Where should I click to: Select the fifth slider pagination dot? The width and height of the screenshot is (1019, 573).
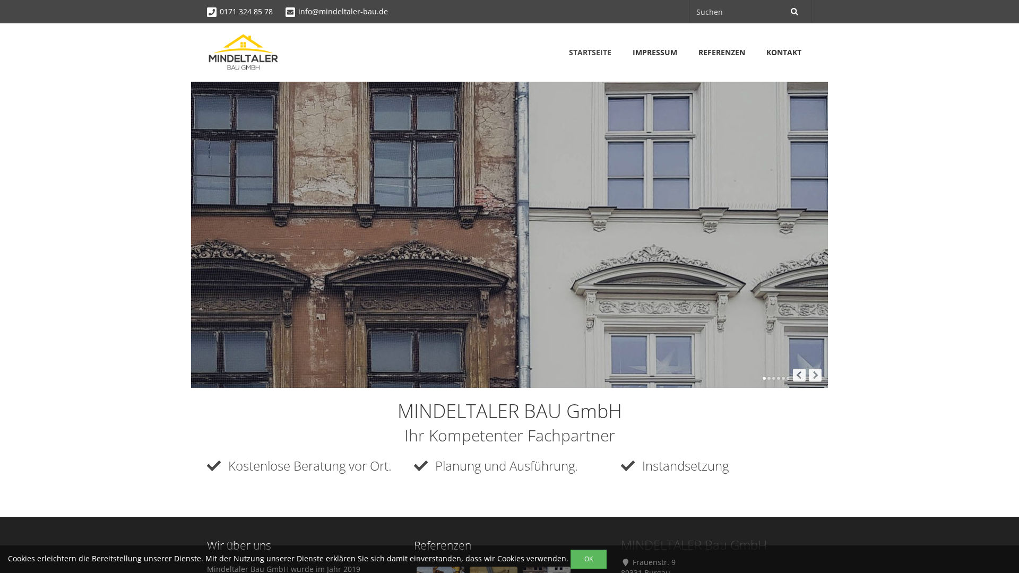tap(783, 378)
